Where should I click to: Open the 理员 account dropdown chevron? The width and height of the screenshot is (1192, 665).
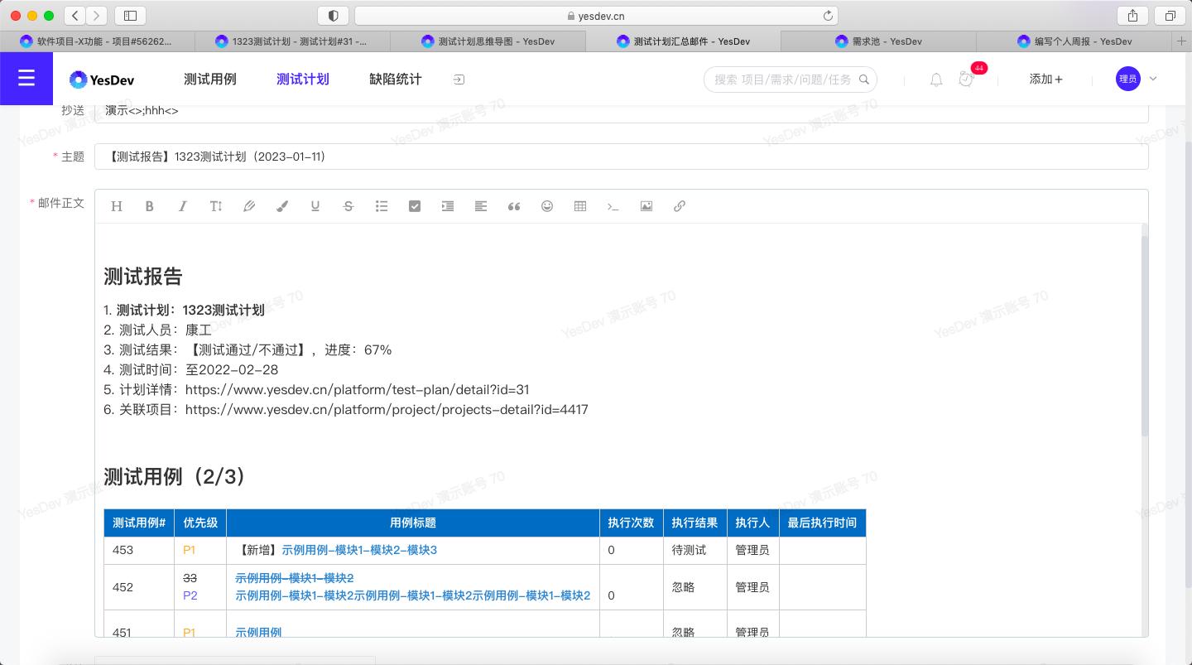click(x=1152, y=79)
